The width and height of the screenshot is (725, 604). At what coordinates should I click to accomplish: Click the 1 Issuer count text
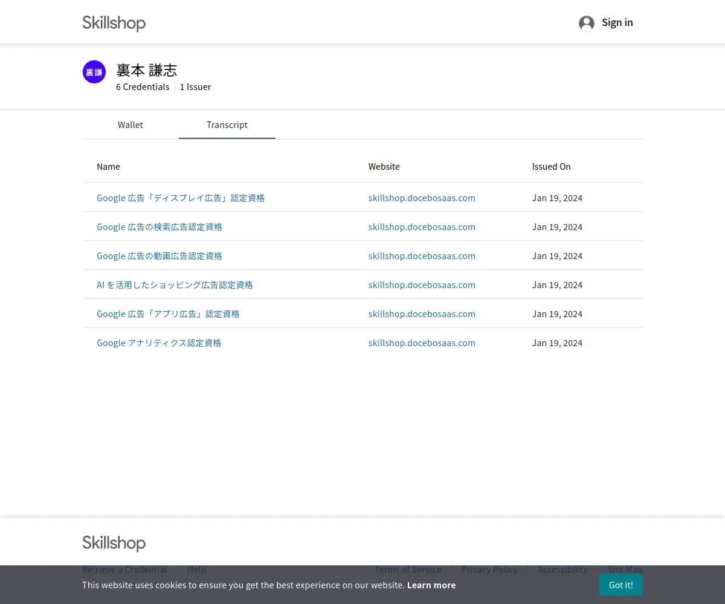[195, 87]
